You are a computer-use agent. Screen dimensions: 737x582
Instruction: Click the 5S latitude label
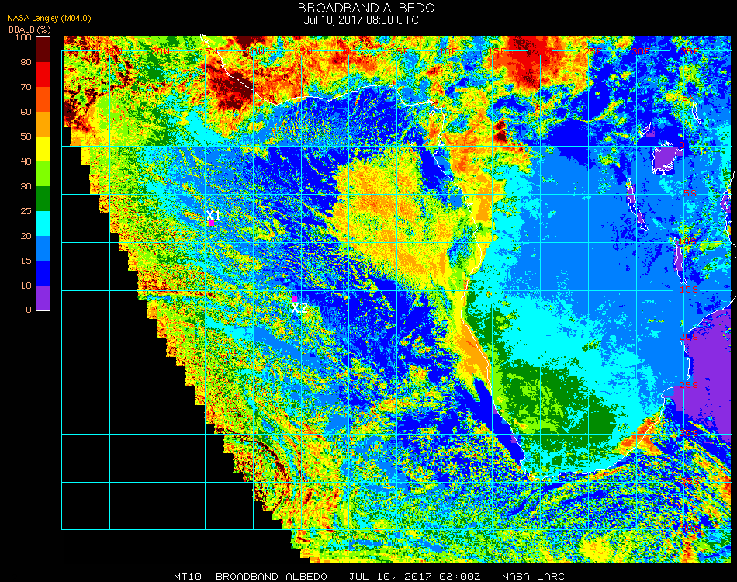coord(690,194)
